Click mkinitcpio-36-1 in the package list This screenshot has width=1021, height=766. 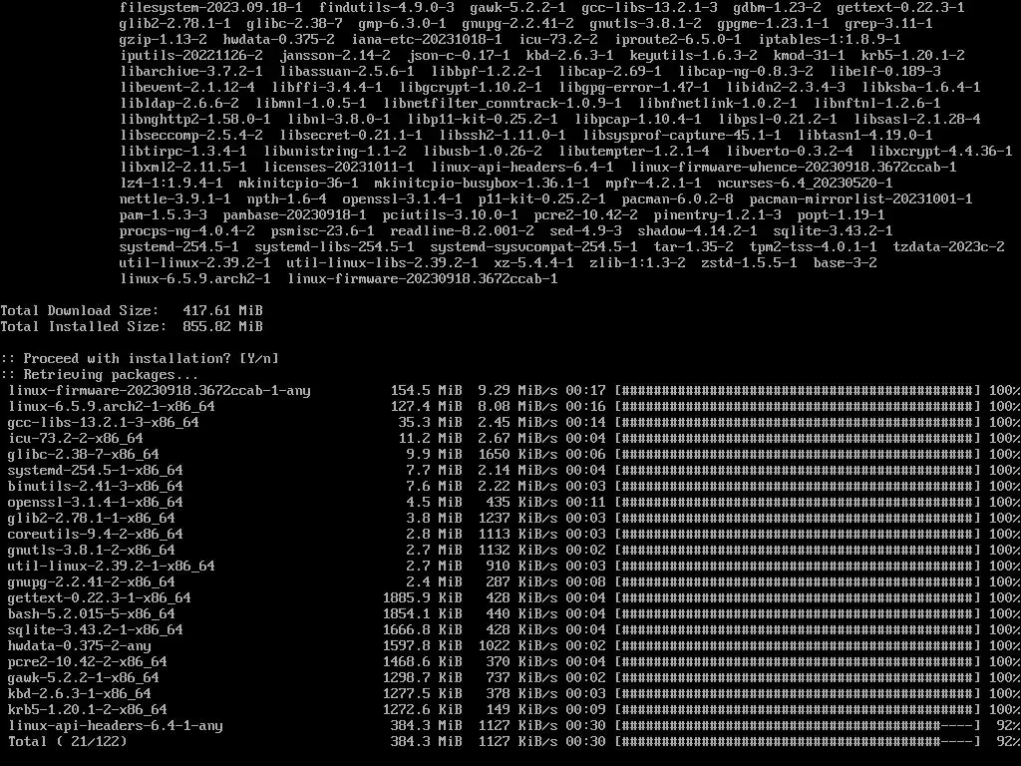pos(298,184)
